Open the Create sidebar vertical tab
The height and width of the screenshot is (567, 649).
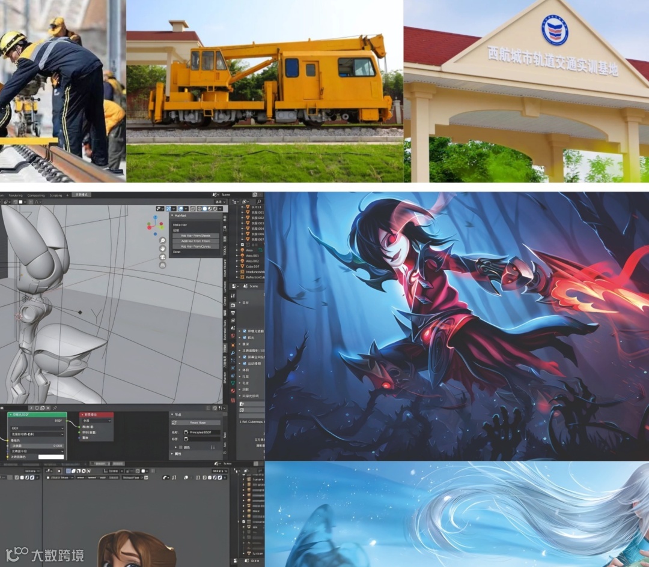pos(225,301)
